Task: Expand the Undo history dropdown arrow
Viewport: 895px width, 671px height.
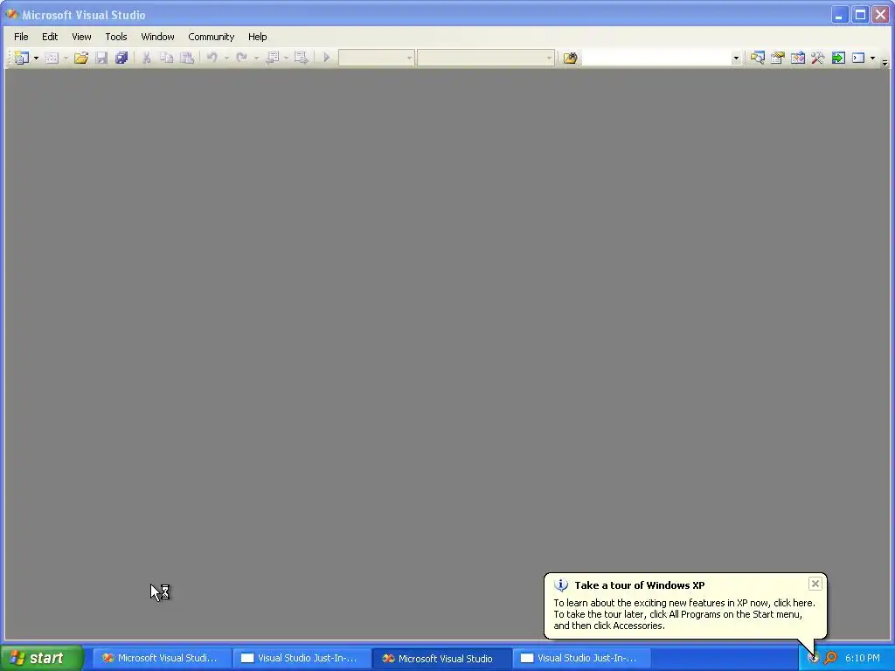Action: click(x=226, y=58)
